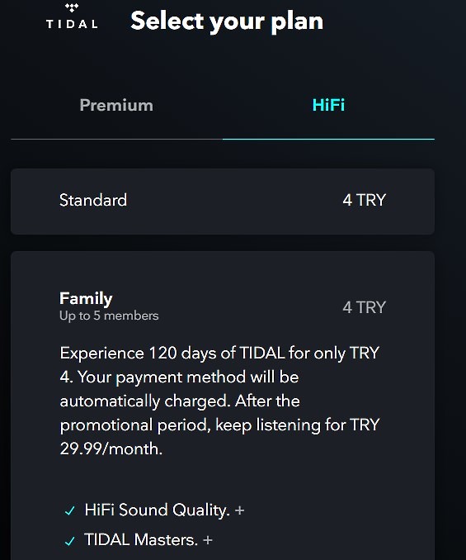Expand TIDAL Masters plus sign

[208, 540]
